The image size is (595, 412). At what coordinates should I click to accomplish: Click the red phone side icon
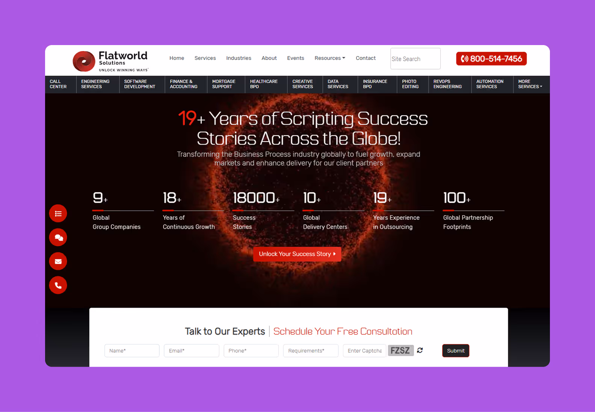(x=58, y=285)
